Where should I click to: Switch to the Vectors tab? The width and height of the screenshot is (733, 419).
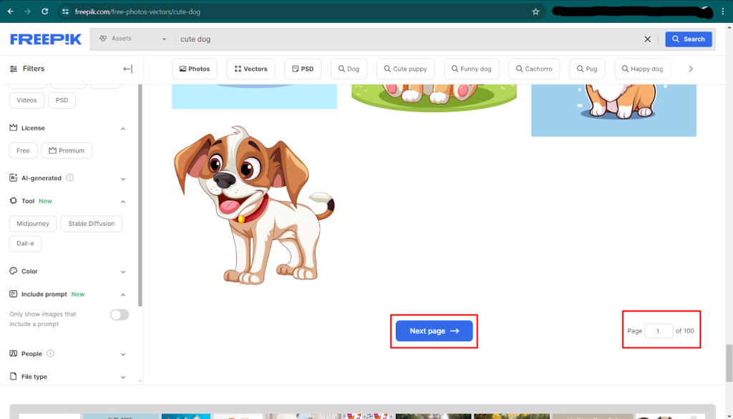click(251, 69)
